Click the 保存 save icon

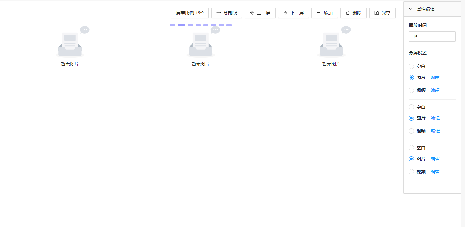click(377, 13)
